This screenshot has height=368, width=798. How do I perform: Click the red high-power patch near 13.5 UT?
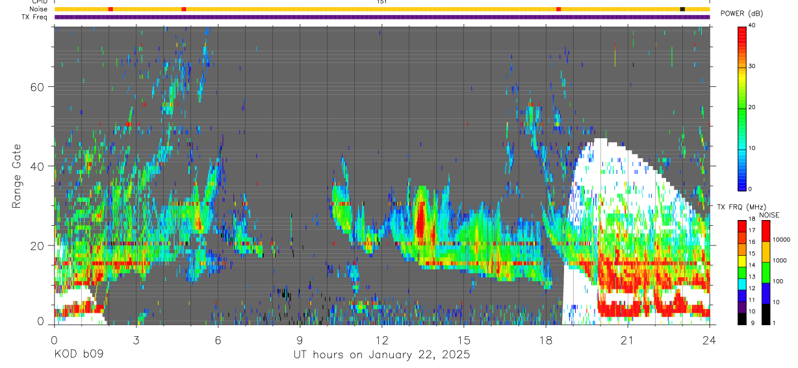(x=420, y=221)
